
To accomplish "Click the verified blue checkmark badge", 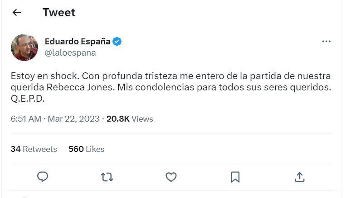I will click(117, 41).
